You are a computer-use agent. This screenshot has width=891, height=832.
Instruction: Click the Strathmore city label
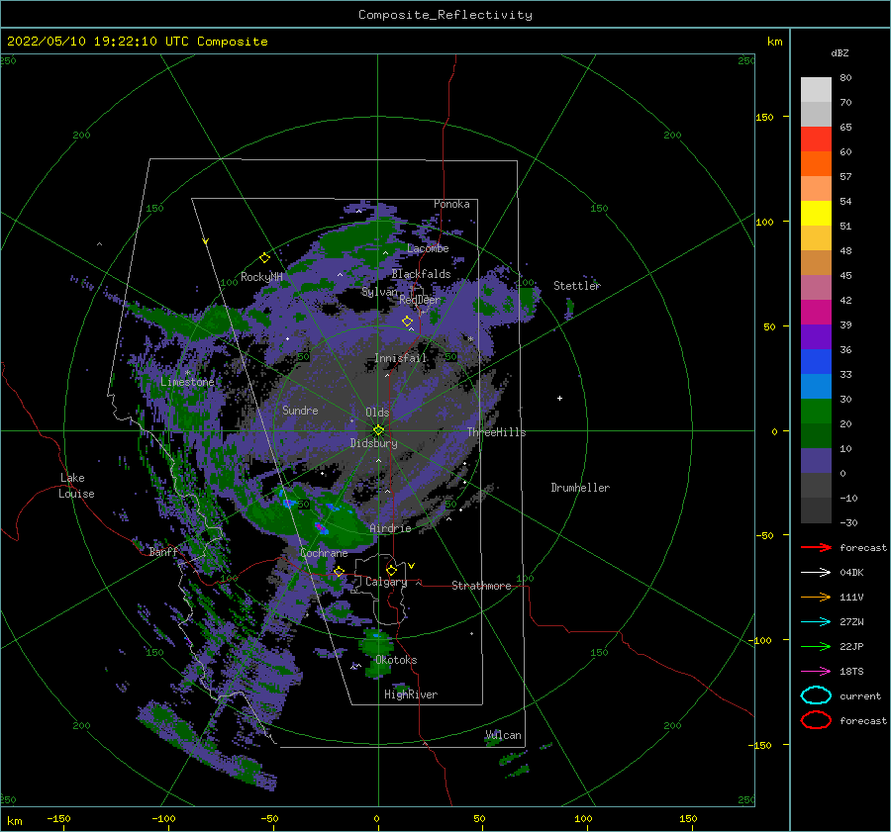click(x=481, y=586)
